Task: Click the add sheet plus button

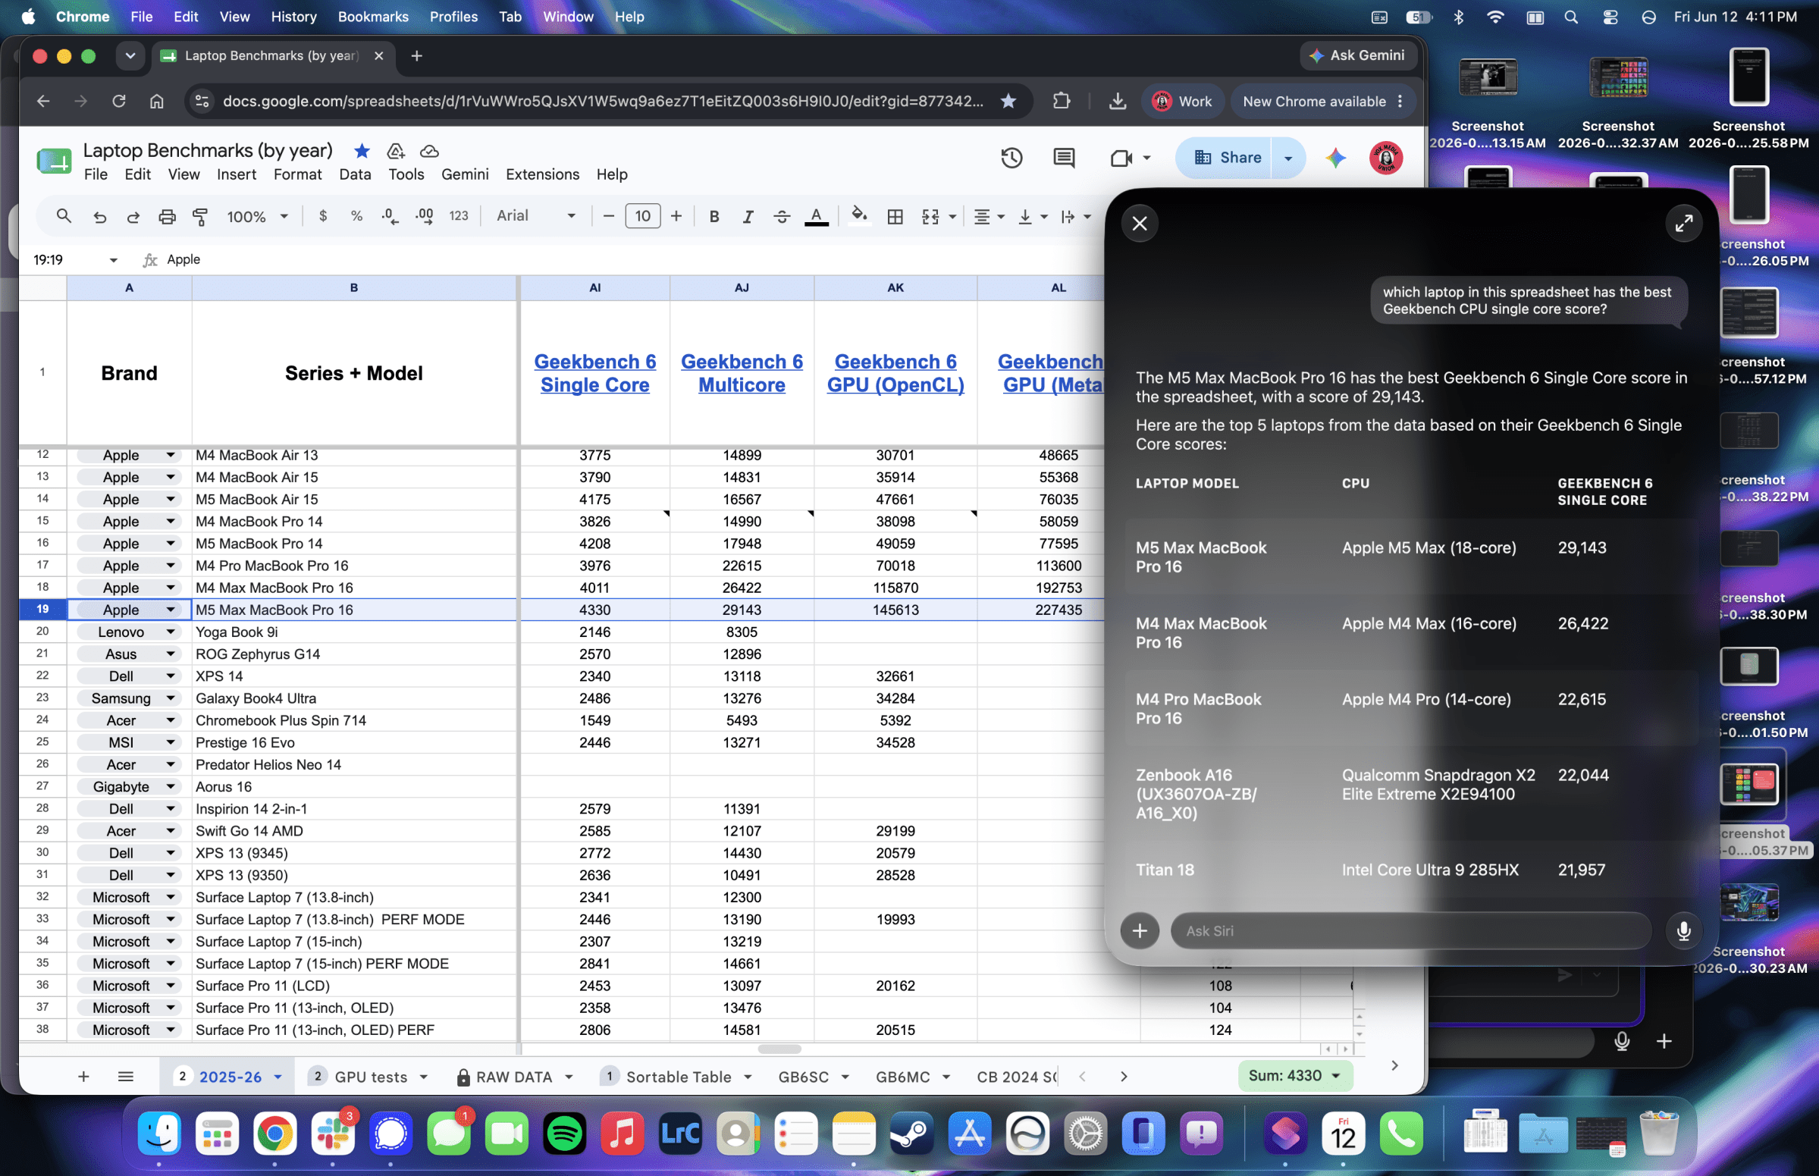Action: coord(83,1077)
